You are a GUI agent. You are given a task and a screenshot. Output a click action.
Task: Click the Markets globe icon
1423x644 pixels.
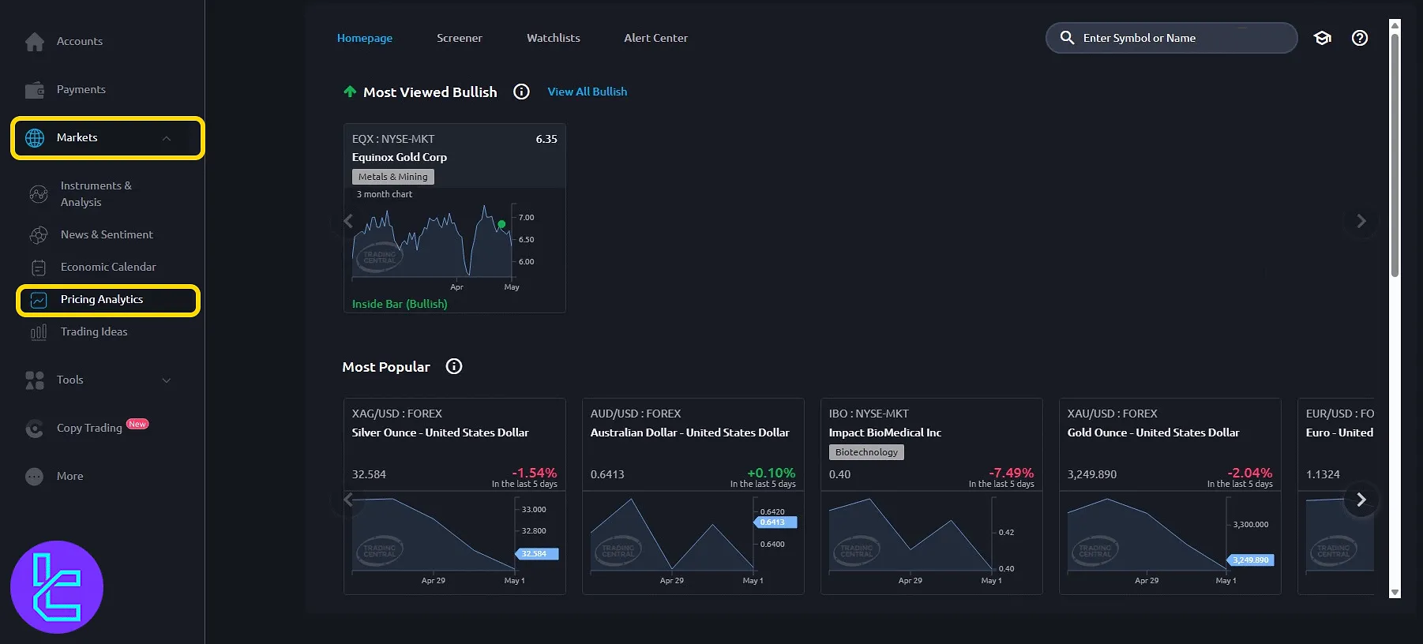[35, 138]
